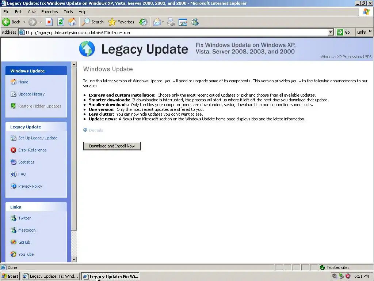Viewport: 374px width, 281px height.
Task: Click the red Error Reference icon
Action: click(14, 150)
